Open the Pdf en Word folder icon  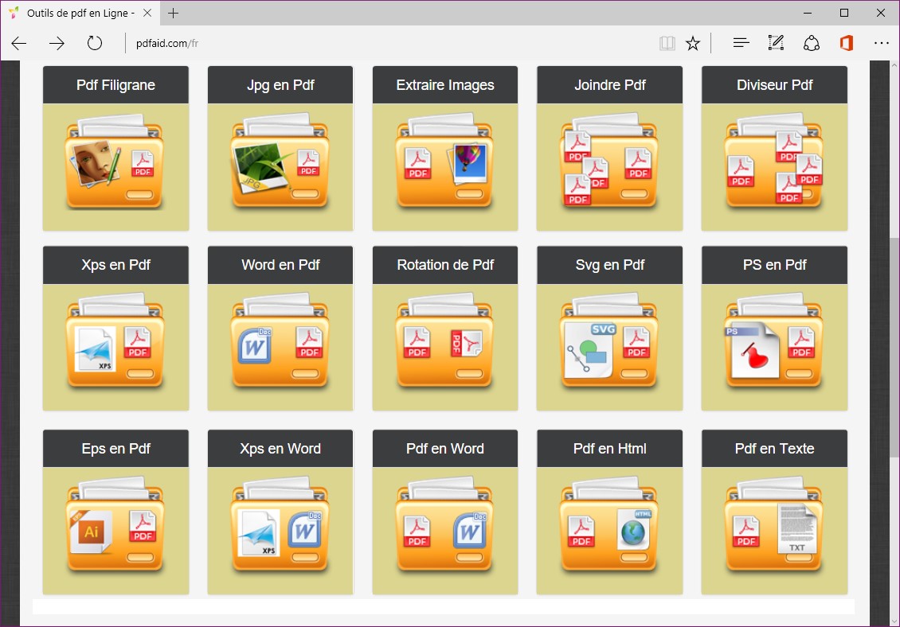[x=445, y=526]
